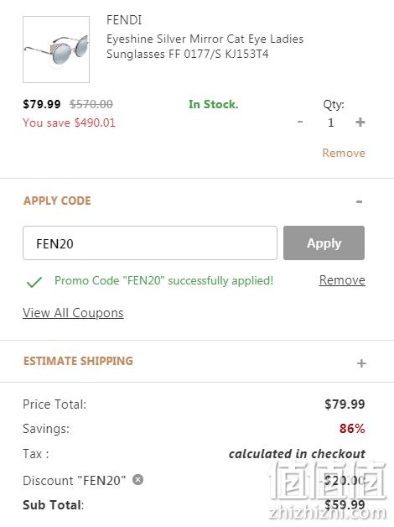Click the $79.99 sale price
This screenshot has width=394, height=527.
pos(42,104)
